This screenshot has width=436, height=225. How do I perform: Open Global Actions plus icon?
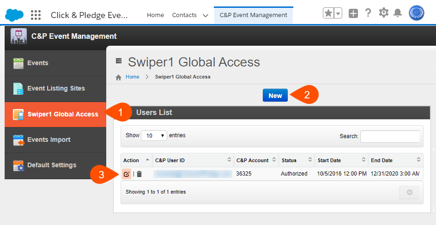click(353, 13)
